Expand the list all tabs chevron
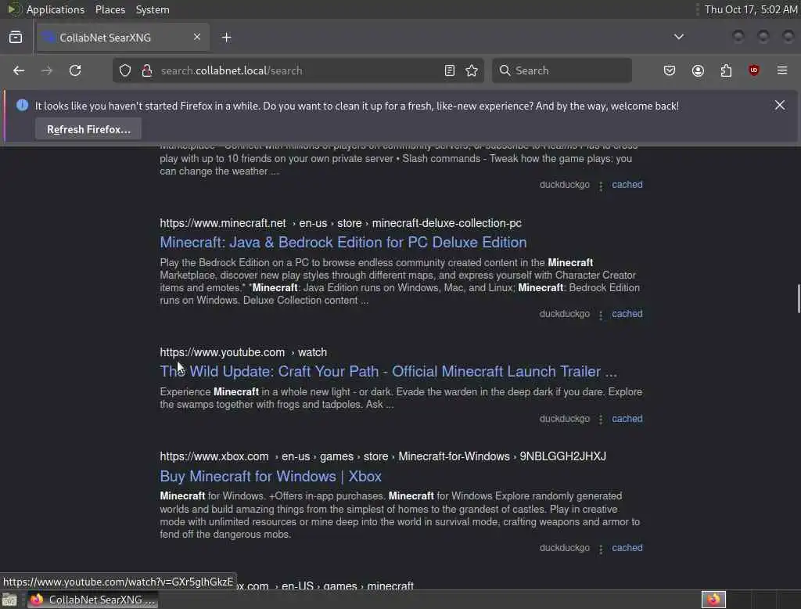The image size is (801, 609). pos(679,37)
